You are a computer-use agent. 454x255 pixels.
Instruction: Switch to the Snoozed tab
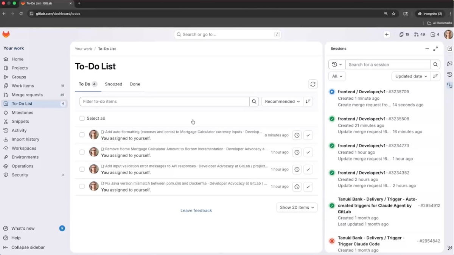pyautogui.click(x=113, y=84)
